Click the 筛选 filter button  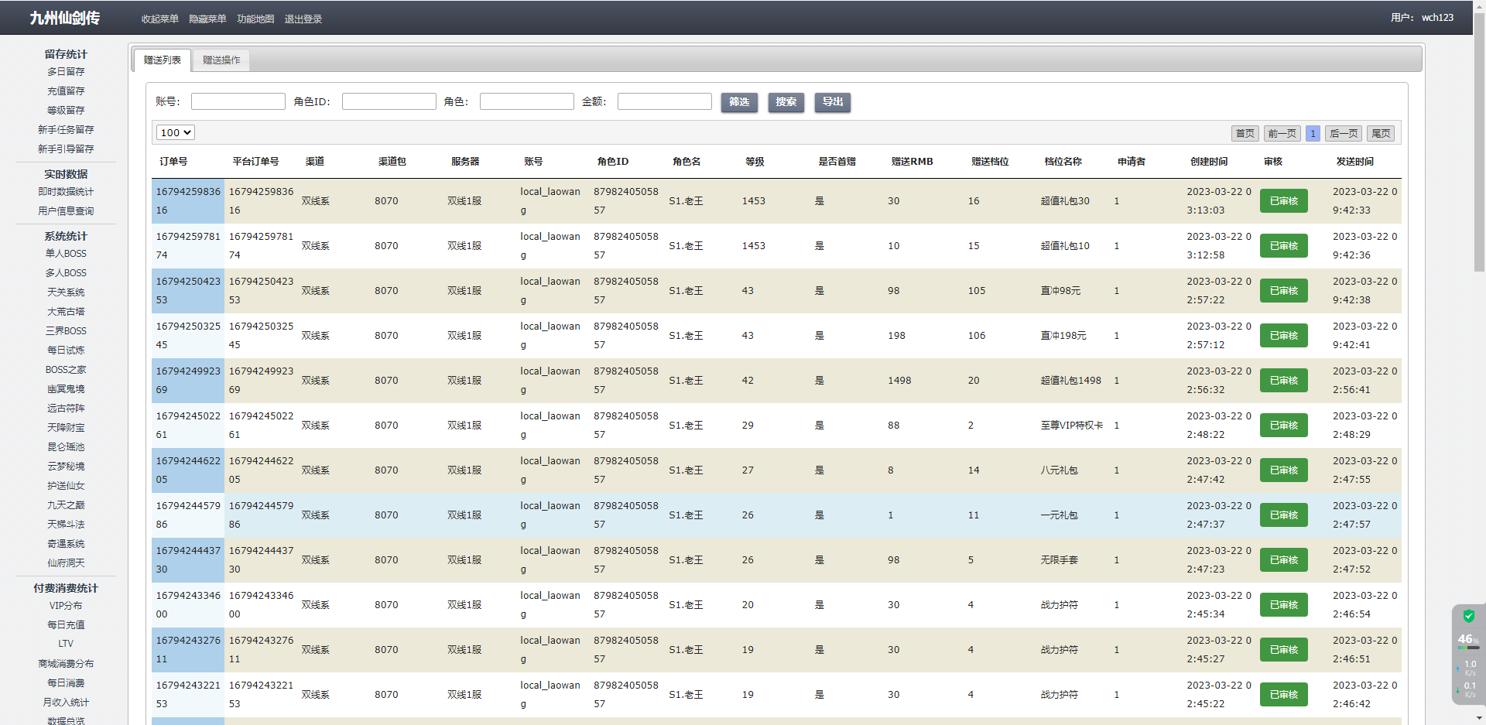(x=739, y=102)
